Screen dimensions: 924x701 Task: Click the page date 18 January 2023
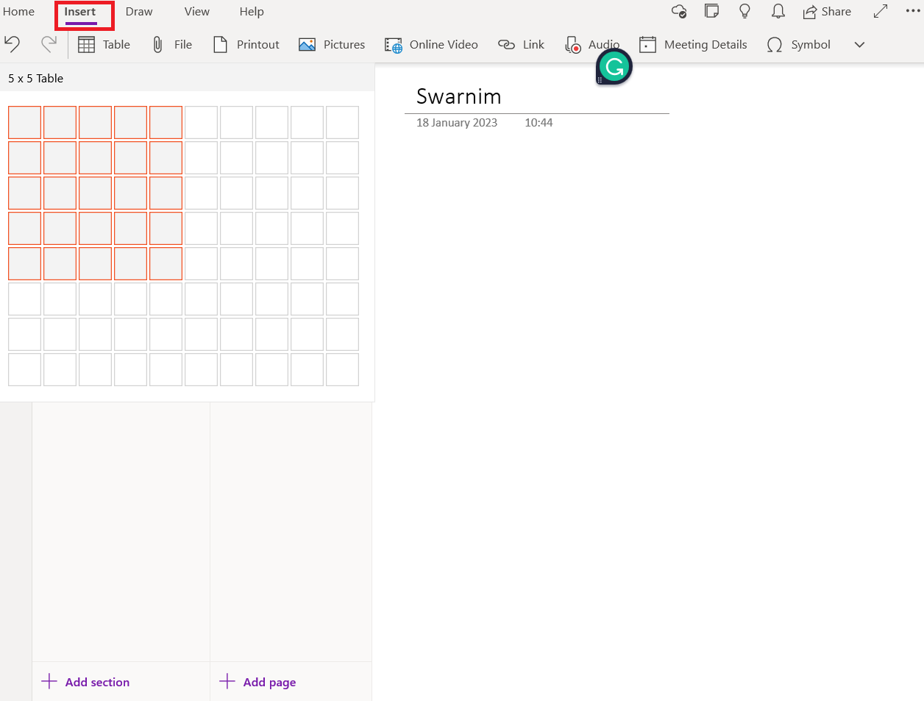[457, 123]
